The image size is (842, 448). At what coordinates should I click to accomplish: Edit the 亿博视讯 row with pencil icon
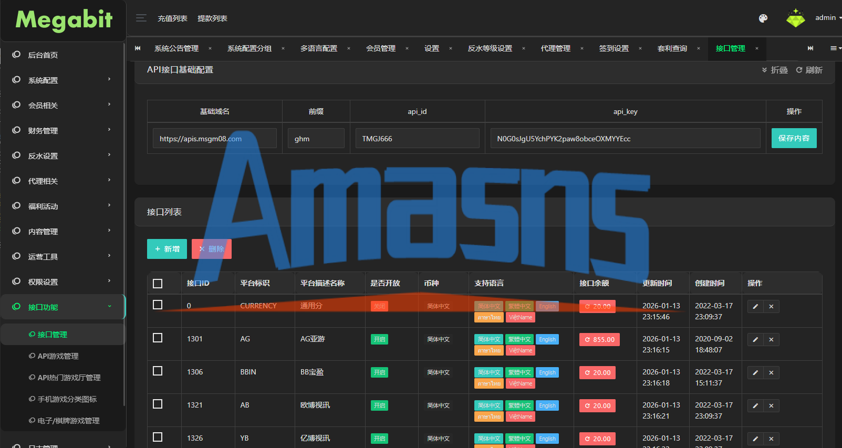pyautogui.click(x=755, y=439)
